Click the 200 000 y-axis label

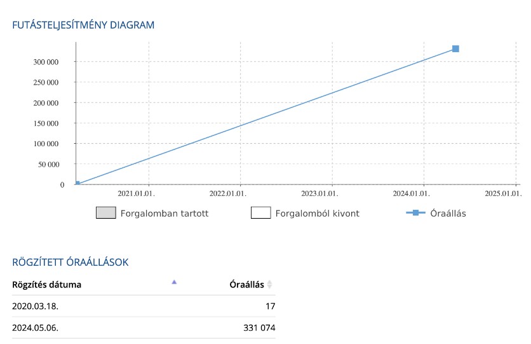click(46, 103)
